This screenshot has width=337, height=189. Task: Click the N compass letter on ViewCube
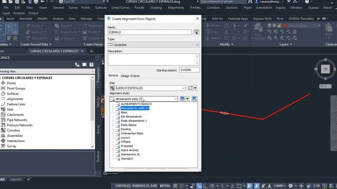325,59
